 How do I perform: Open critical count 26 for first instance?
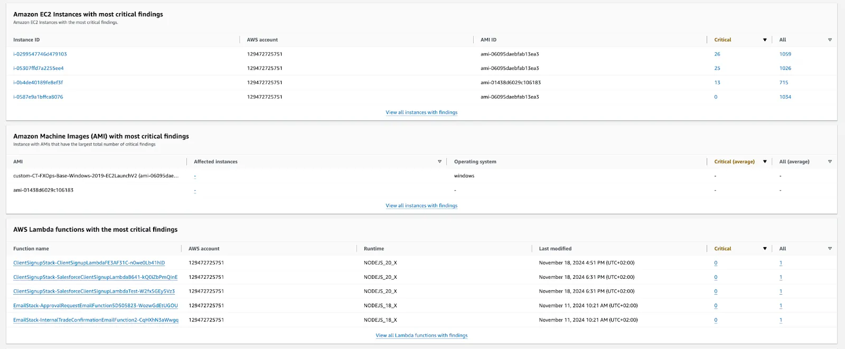(717, 54)
